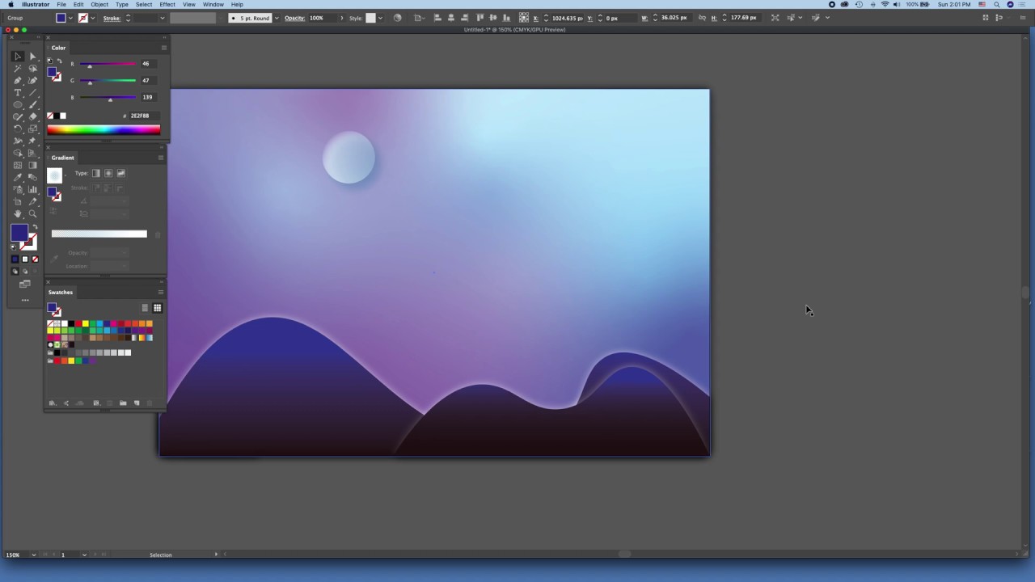
Task: Pick the Shaper/Pencil tool
Action: 17,116
